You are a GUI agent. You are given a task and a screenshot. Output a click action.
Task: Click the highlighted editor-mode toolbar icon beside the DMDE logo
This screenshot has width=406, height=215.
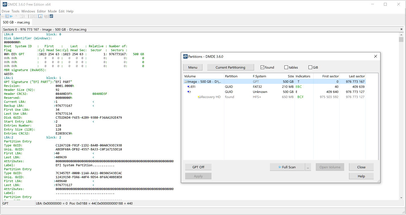pyautogui.click(x=40, y=16)
